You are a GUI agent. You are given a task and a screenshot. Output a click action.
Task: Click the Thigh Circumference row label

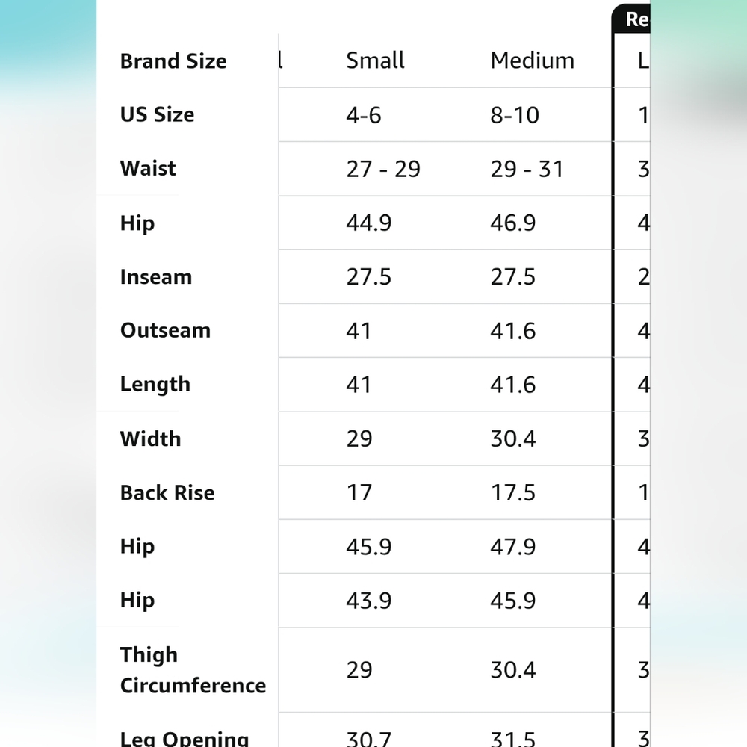pos(193,670)
